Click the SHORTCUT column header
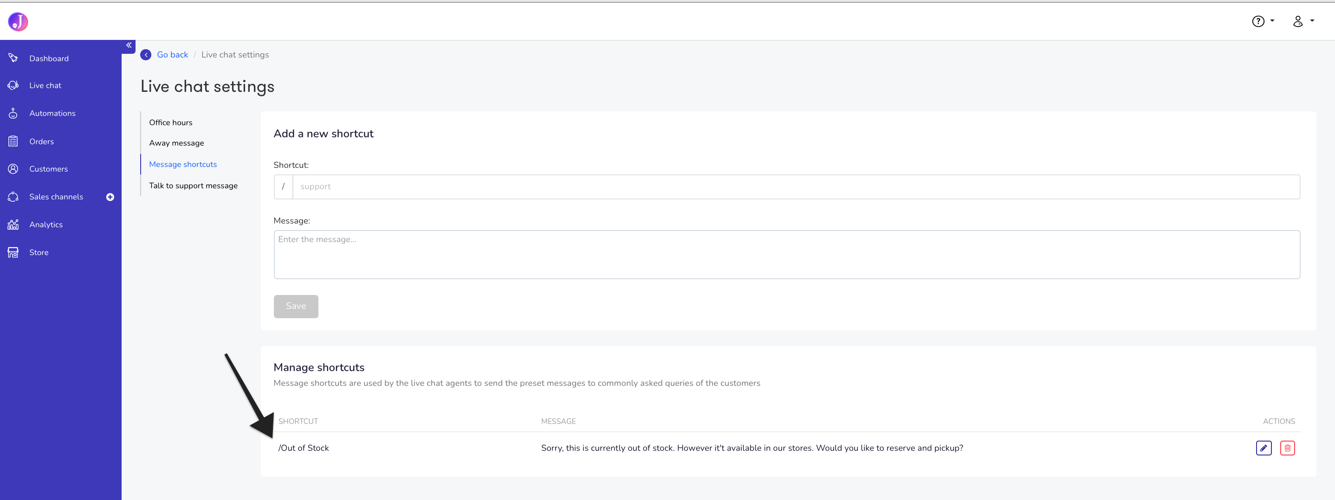This screenshot has width=1335, height=500. coord(298,421)
